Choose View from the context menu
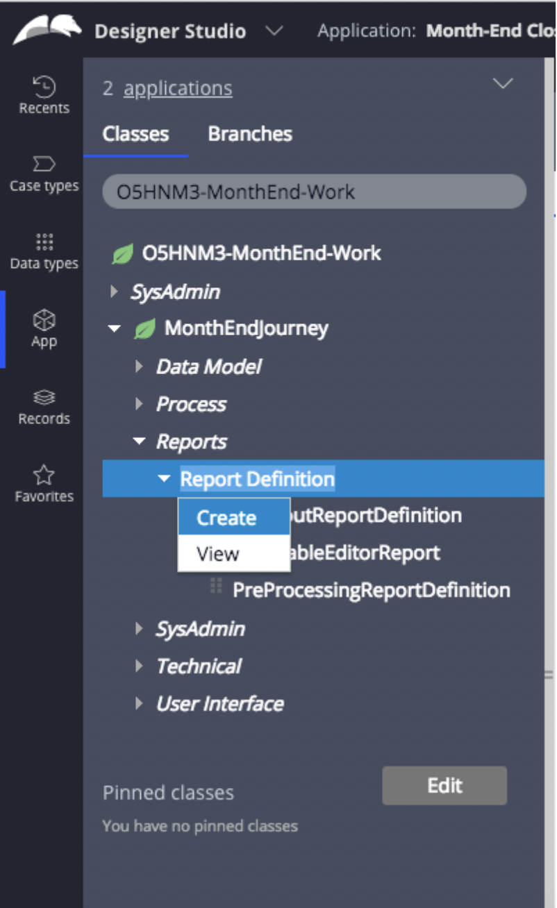Screen dimensions: 557x908 click(x=234, y=554)
